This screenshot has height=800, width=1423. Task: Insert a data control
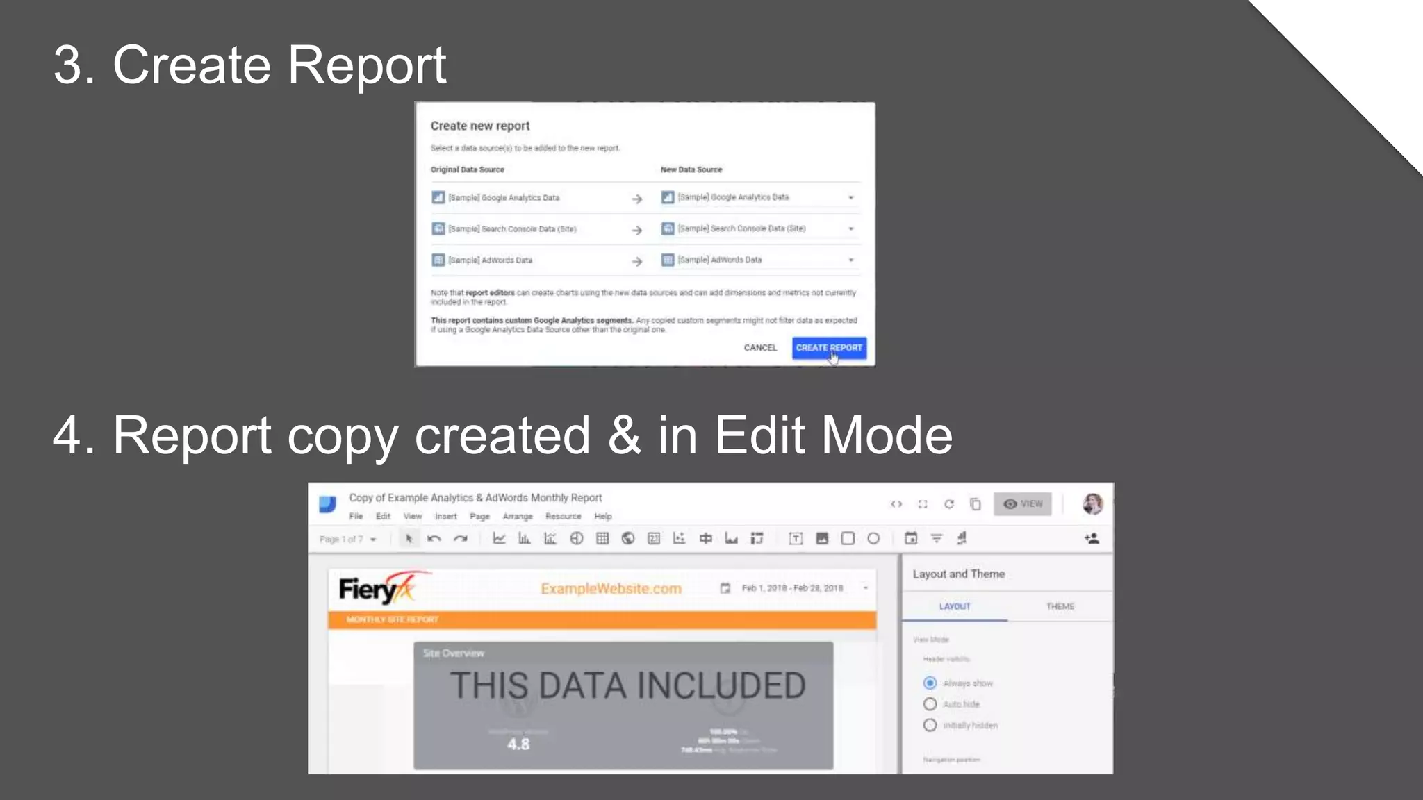(x=962, y=538)
